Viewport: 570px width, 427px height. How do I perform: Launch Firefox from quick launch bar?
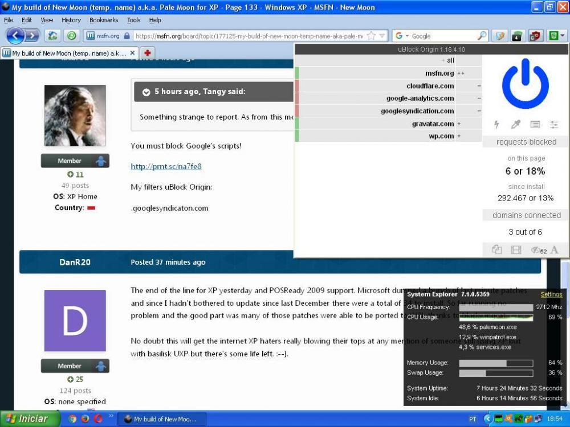coord(85,419)
